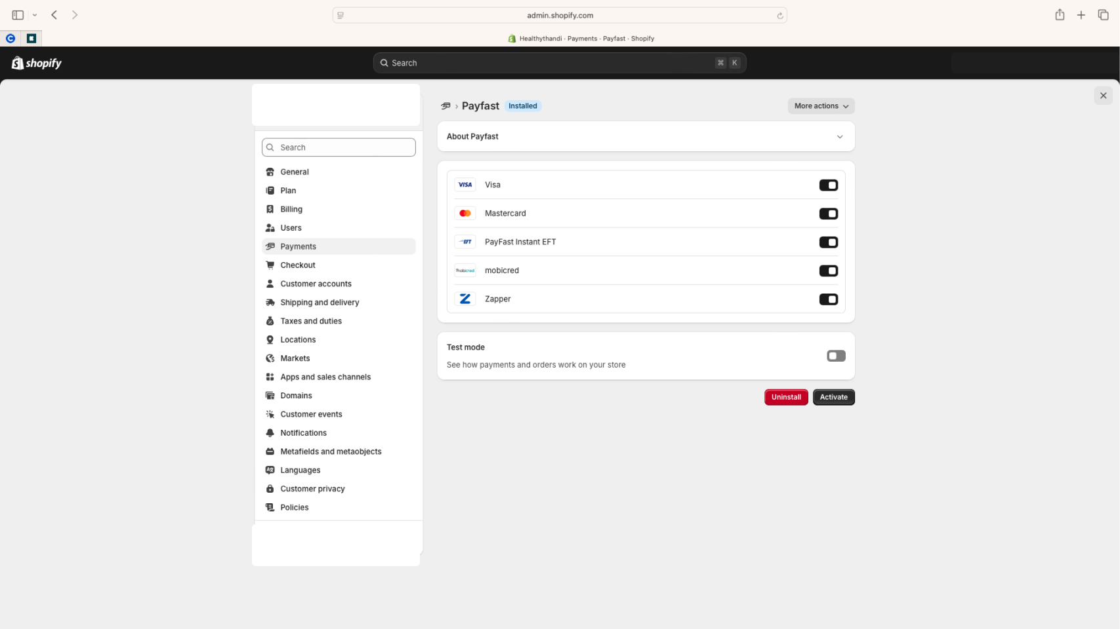Open Customer privacy via the lock icon
Image resolution: width=1120 pixels, height=629 pixels.
click(270, 488)
